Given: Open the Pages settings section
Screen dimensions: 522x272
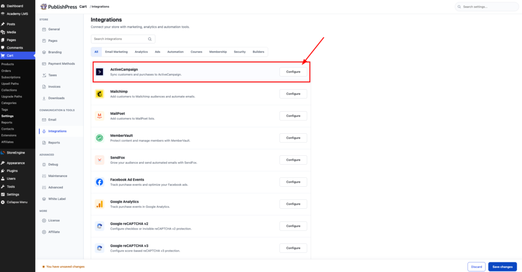Looking at the screenshot, I should 53,41.
